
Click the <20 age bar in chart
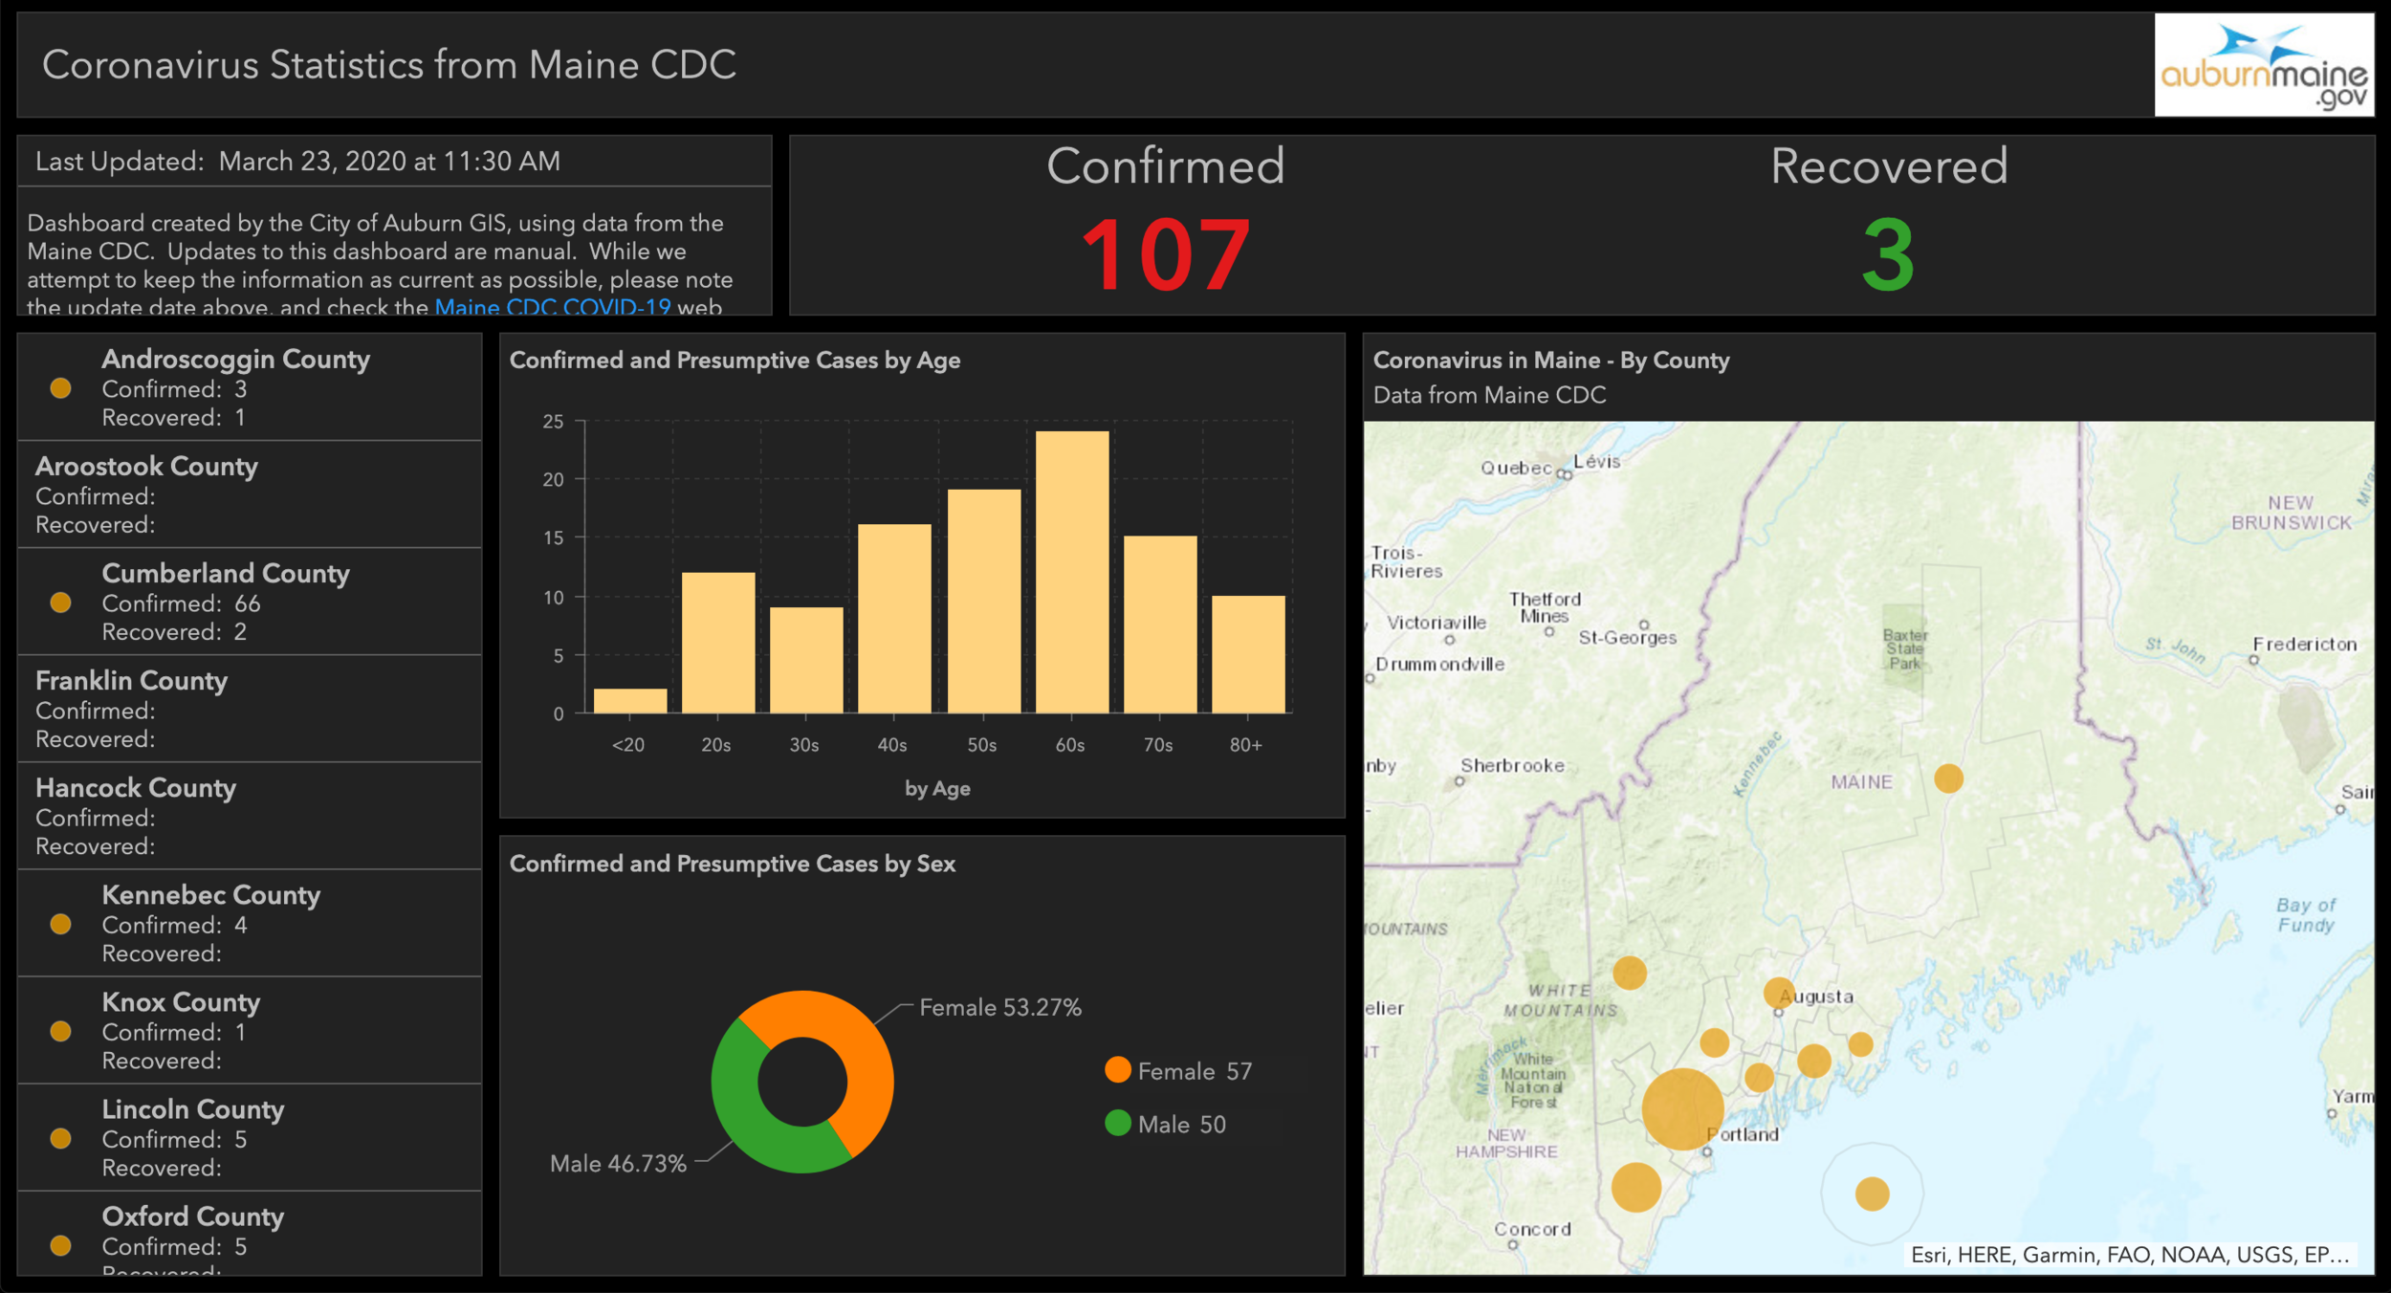coord(630,701)
